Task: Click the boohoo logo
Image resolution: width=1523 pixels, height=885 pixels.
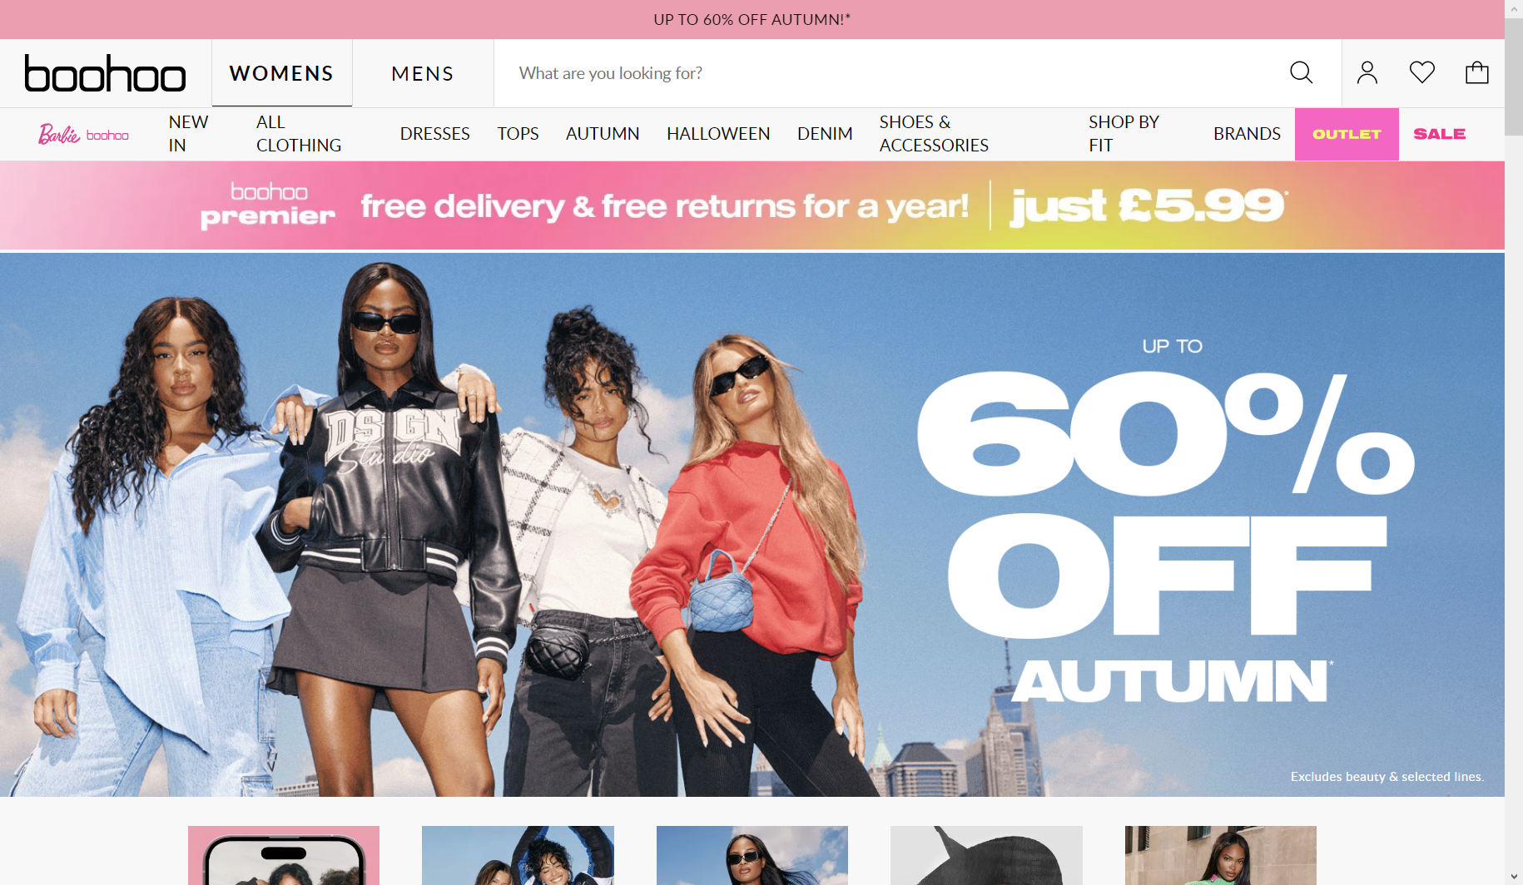Action: click(105, 73)
